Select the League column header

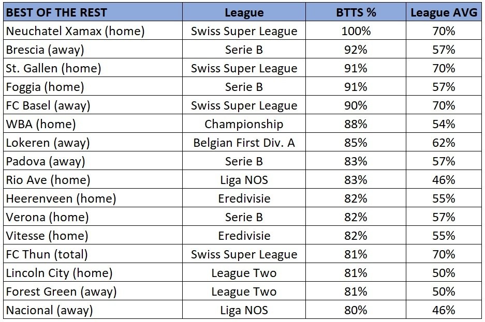coord(244,12)
